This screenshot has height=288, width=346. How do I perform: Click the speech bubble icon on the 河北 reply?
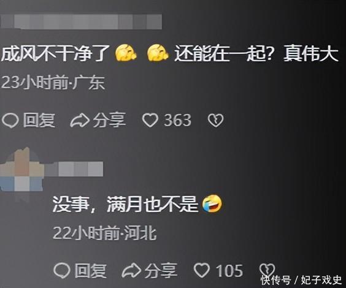pyautogui.click(x=62, y=270)
